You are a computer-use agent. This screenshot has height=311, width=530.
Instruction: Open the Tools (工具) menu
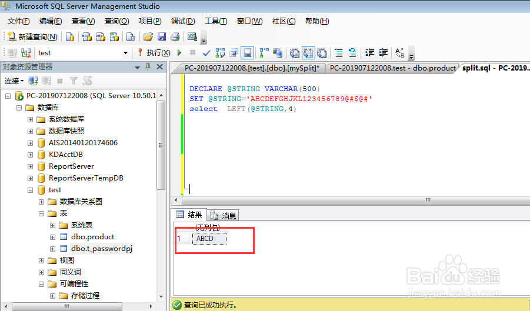(216, 21)
